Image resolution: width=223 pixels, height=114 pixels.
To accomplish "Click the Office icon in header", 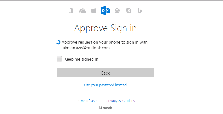I will (71, 11).
